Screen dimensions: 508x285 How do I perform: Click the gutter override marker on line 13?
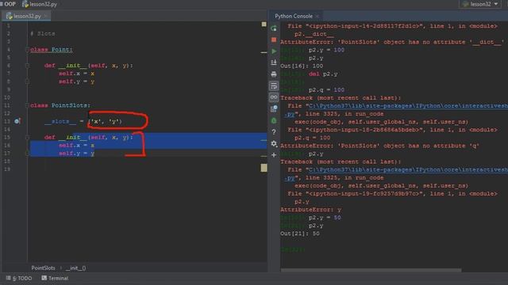pos(17,121)
